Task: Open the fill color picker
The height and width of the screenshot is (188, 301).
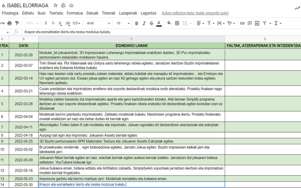Action: pos(169,23)
